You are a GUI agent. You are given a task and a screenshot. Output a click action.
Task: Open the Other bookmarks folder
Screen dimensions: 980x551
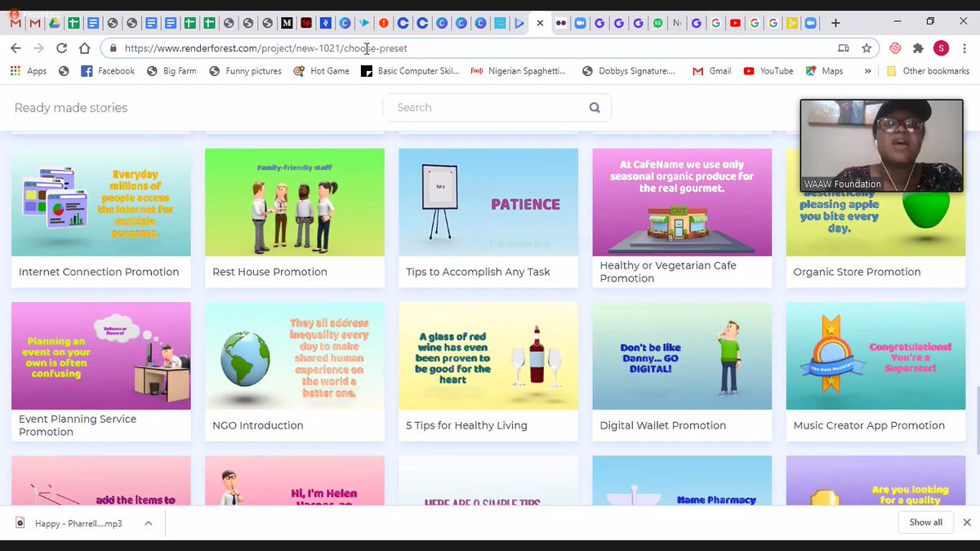click(x=928, y=71)
